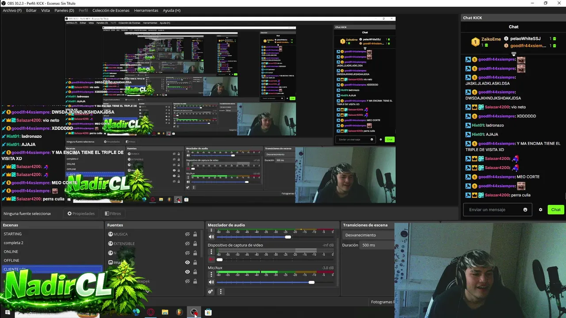Click the Filtros button
Image resolution: width=566 pixels, height=318 pixels.
click(x=113, y=213)
